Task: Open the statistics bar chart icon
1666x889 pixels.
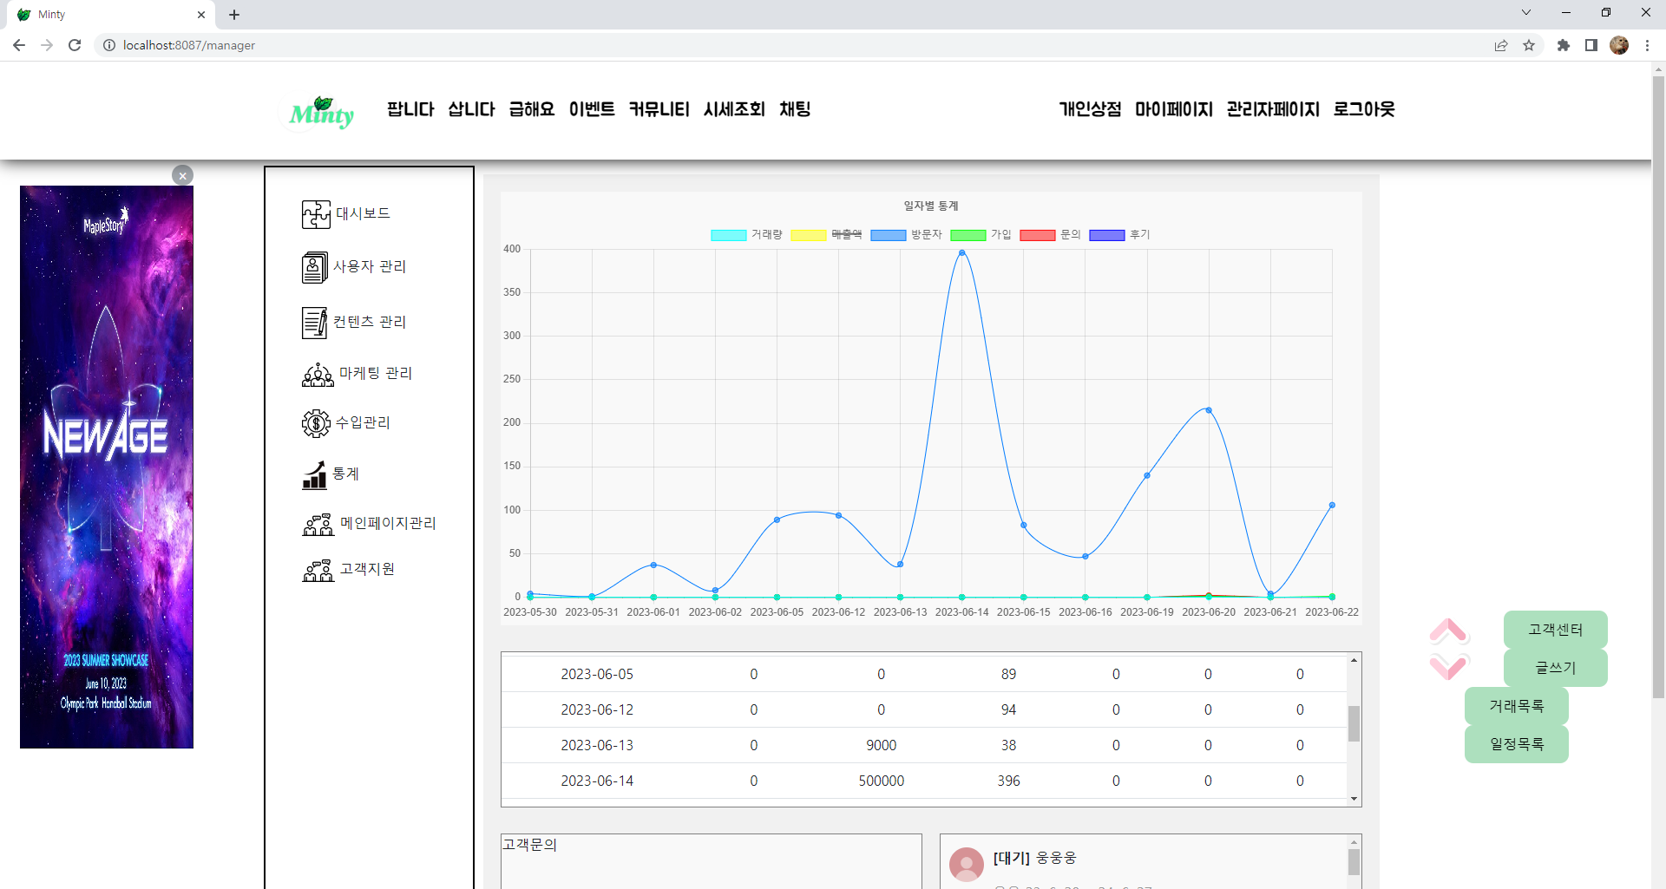Action: [x=314, y=475]
